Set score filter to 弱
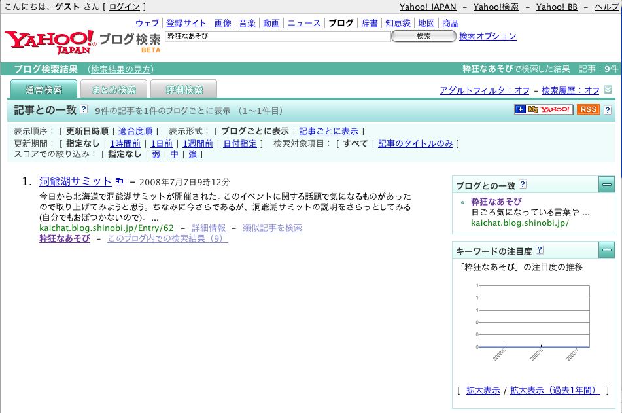 click(x=156, y=154)
